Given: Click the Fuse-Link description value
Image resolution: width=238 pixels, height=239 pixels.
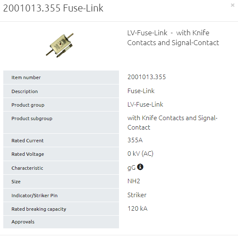Looking at the screenshot, I should pos(141,91).
